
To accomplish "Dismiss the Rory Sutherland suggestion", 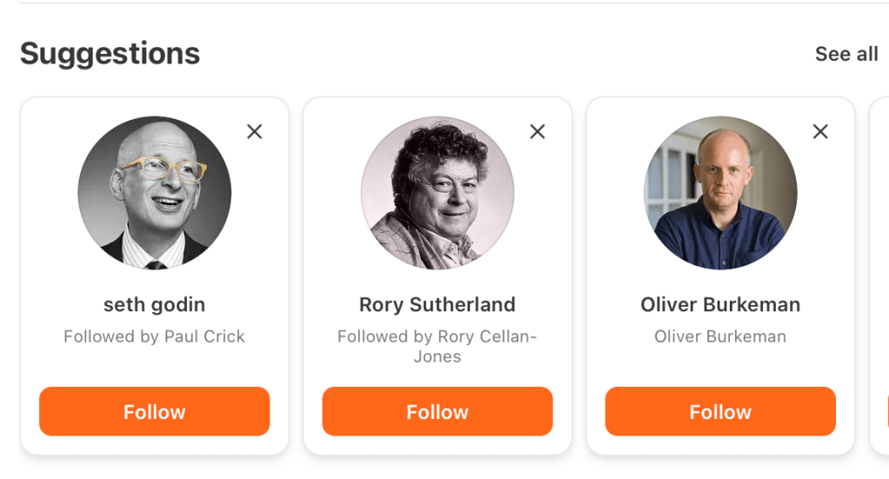I will click(x=538, y=131).
